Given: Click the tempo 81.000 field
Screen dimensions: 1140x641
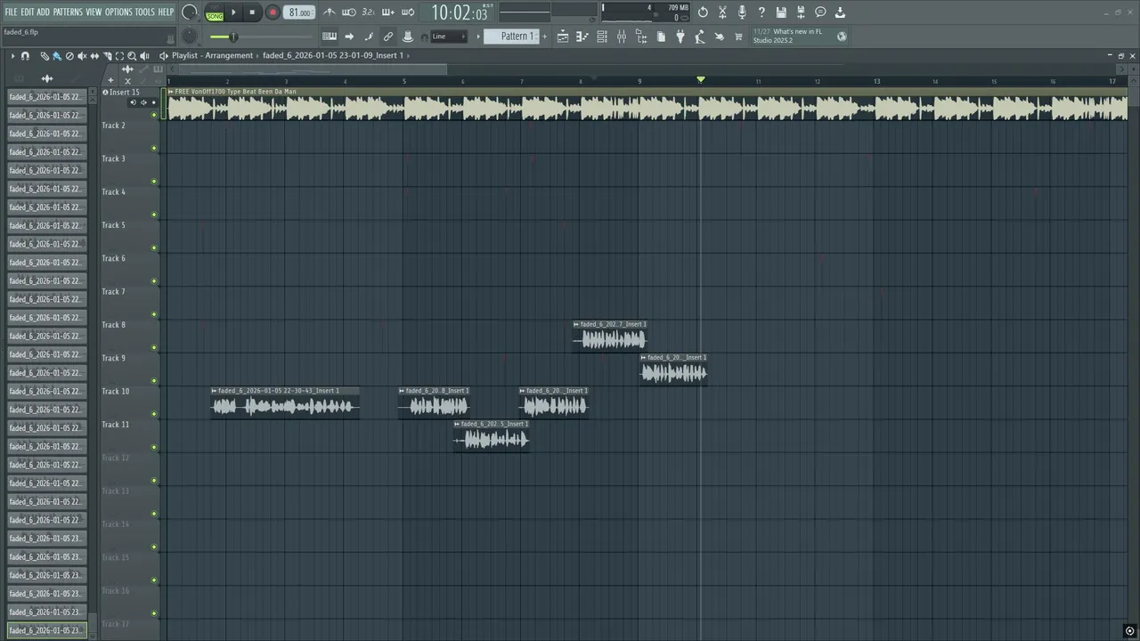Looking at the screenshot, I should pyautogui.click(x=299, y=12).
